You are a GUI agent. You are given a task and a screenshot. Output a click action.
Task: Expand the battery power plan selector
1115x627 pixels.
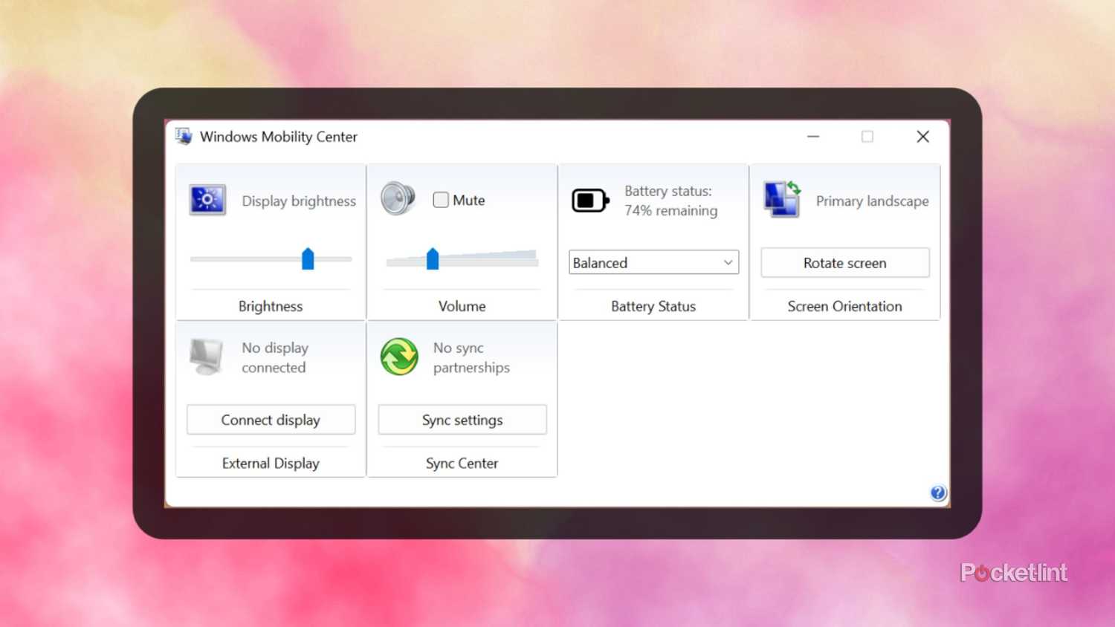click(653, 262)
